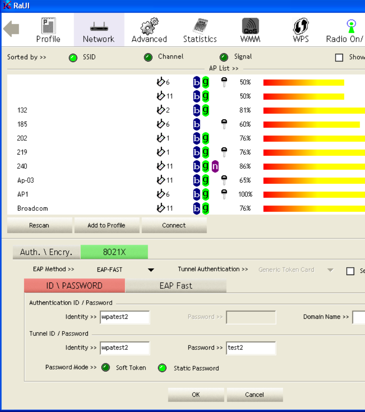
Task: Click OK to confirm settings
Action: point(196,395)
